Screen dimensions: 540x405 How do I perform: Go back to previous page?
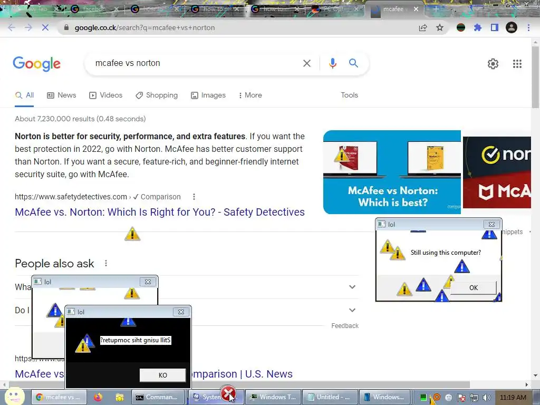tap(12, 27)
